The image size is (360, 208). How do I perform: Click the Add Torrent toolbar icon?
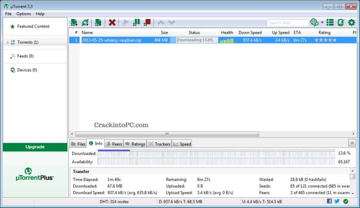(74, 22)
